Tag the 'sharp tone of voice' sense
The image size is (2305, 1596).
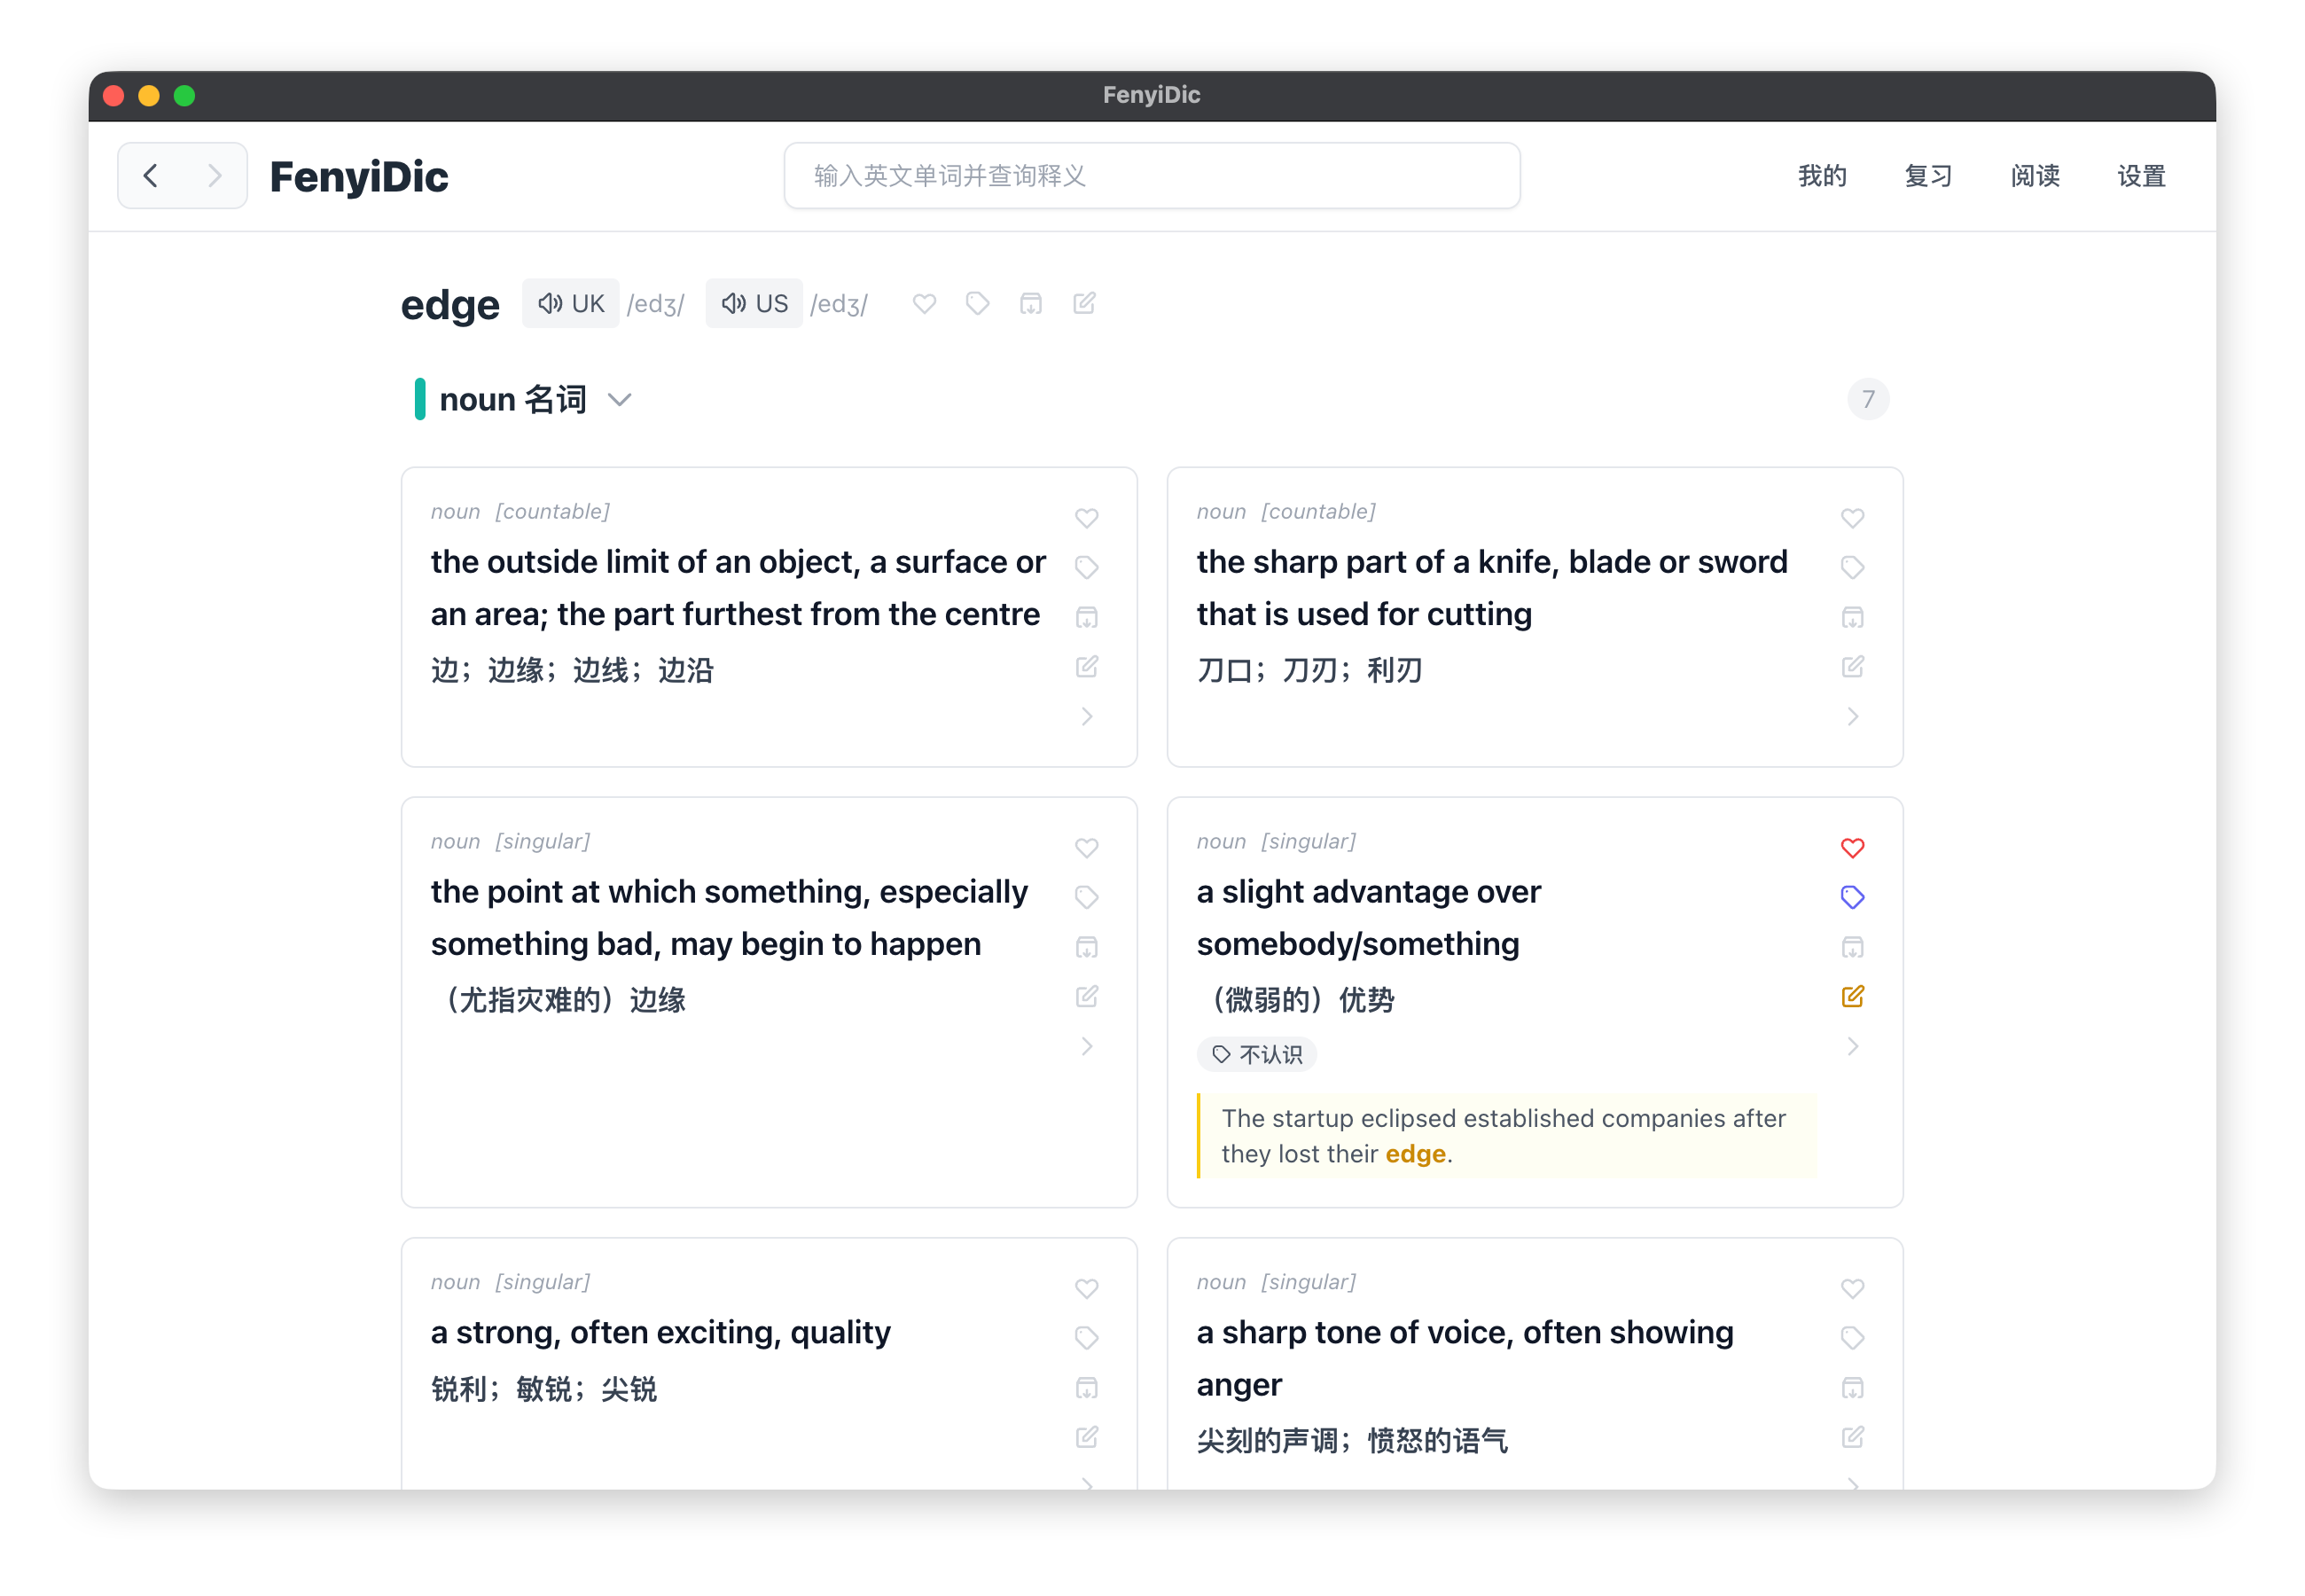(1852, 1338)
